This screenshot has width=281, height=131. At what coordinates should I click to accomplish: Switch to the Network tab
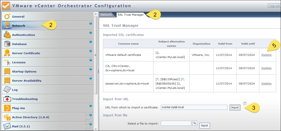click(106, 15)
